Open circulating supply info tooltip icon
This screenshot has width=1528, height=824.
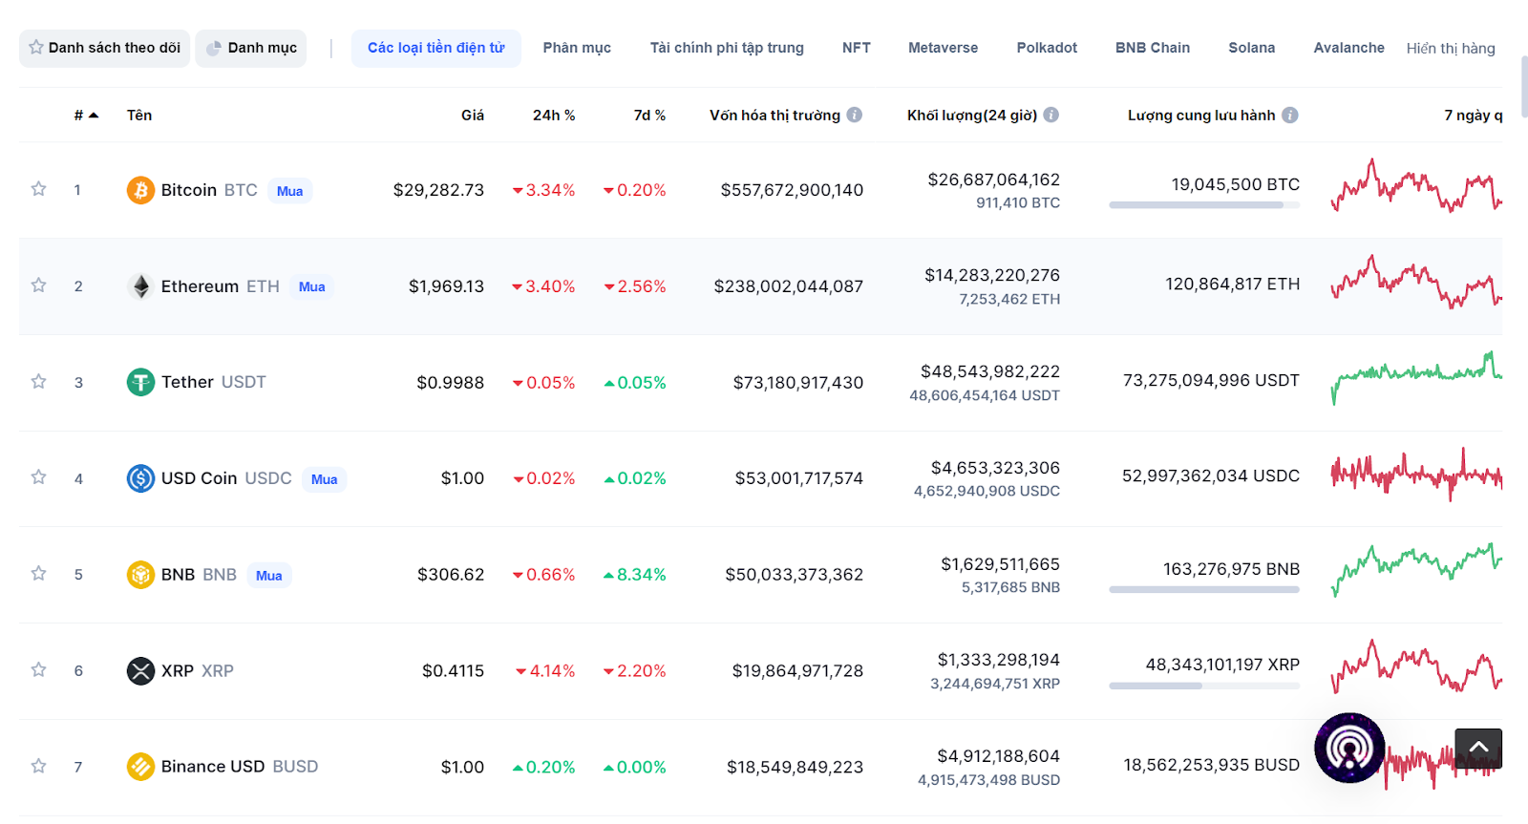[1290, 115]
